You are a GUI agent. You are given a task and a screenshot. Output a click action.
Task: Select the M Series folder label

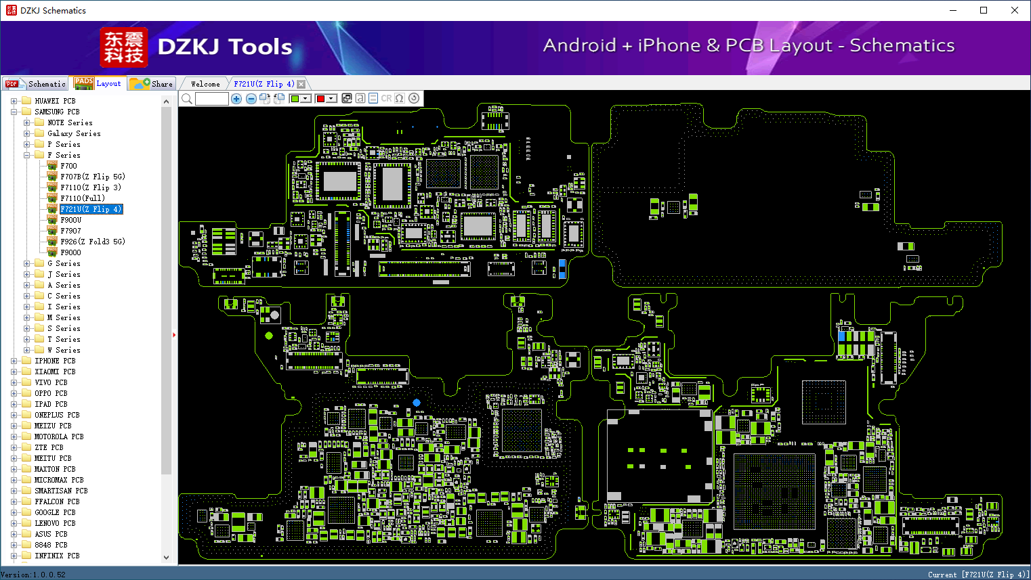pos(64,317)
